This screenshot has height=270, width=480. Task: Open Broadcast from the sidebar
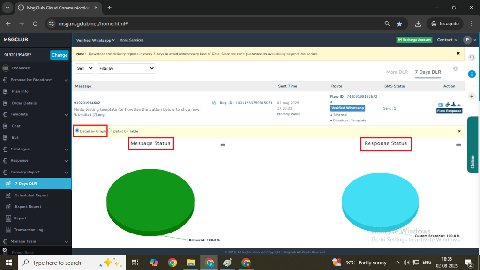tap(21, 68)
